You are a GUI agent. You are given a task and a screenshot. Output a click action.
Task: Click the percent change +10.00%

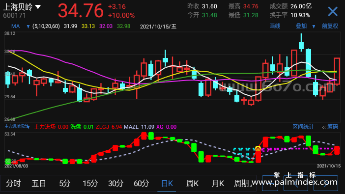point(121,15)
